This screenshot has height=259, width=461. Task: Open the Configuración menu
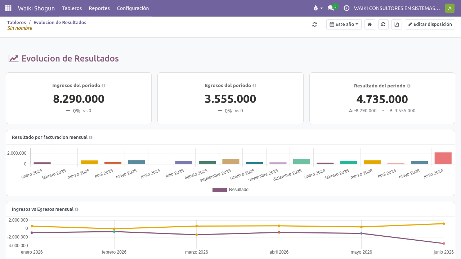(133, 8)
